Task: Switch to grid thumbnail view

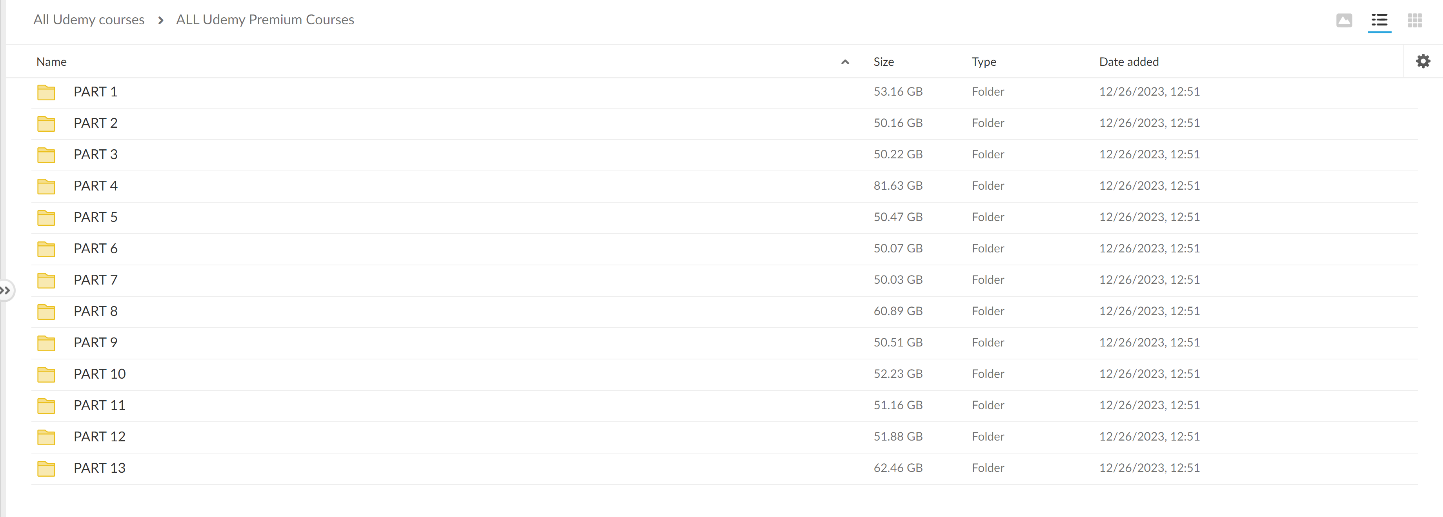Action: coord(1414,21)
